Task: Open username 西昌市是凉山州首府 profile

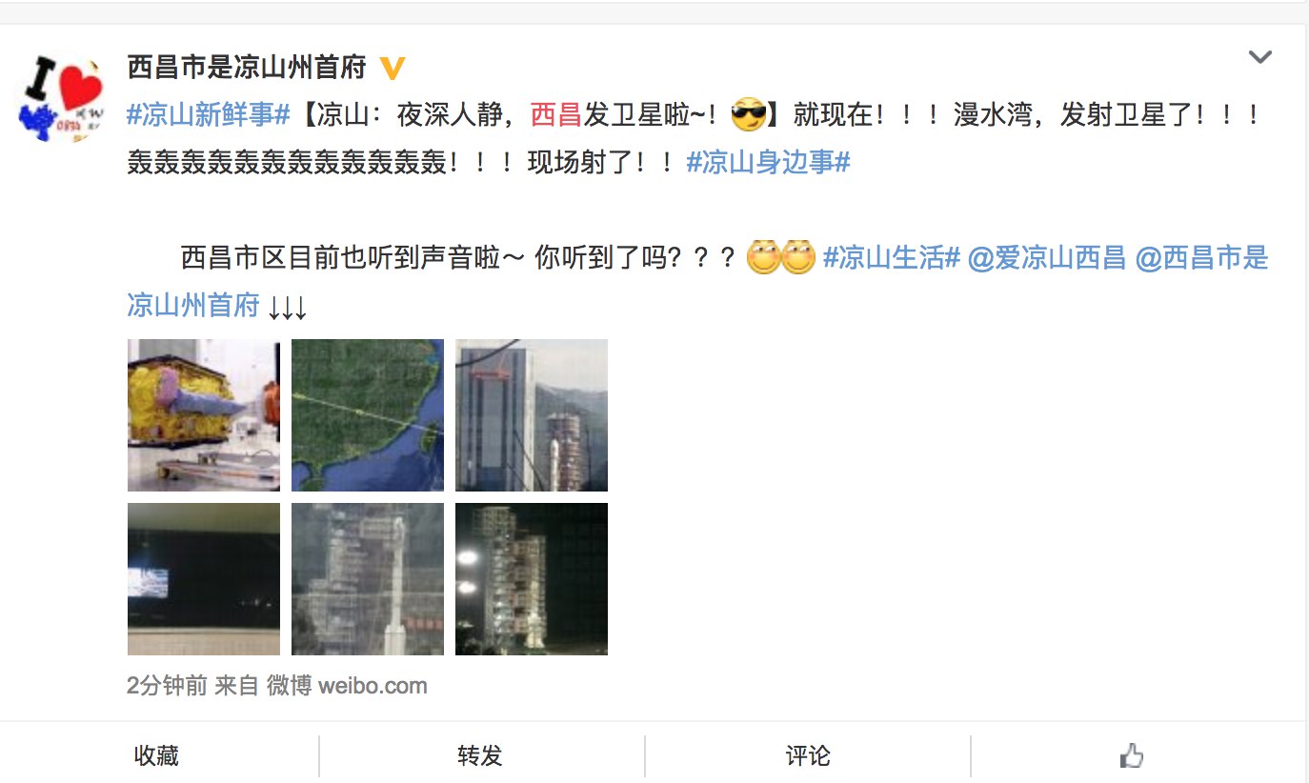Action: tap(247, 68)
